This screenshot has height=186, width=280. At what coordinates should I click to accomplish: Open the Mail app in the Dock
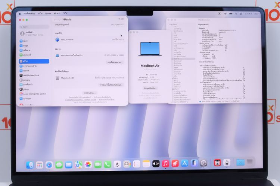tap(69, 165)
